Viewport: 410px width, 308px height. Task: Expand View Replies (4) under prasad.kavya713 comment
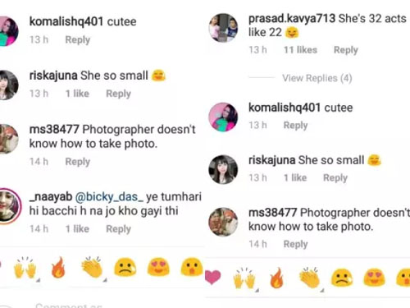tap(317, 78)
